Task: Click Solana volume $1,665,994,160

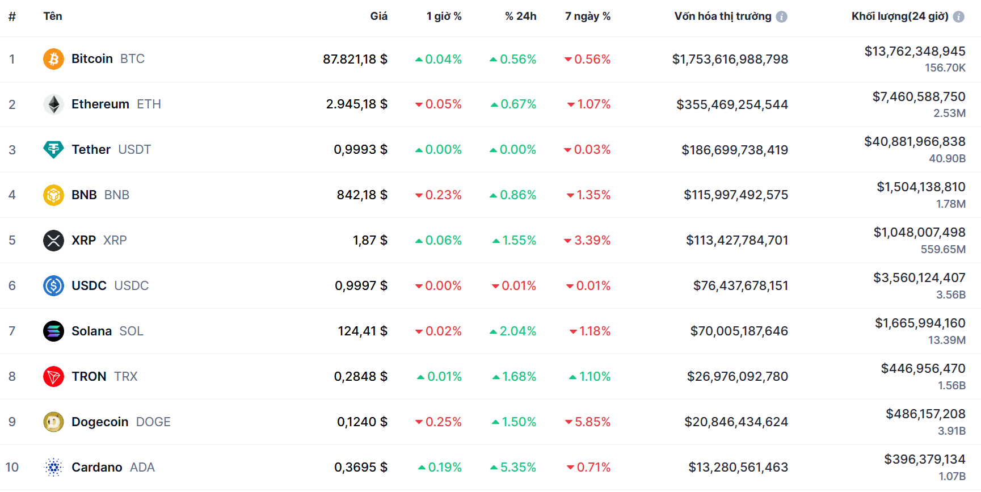Action: pos(920,323)
